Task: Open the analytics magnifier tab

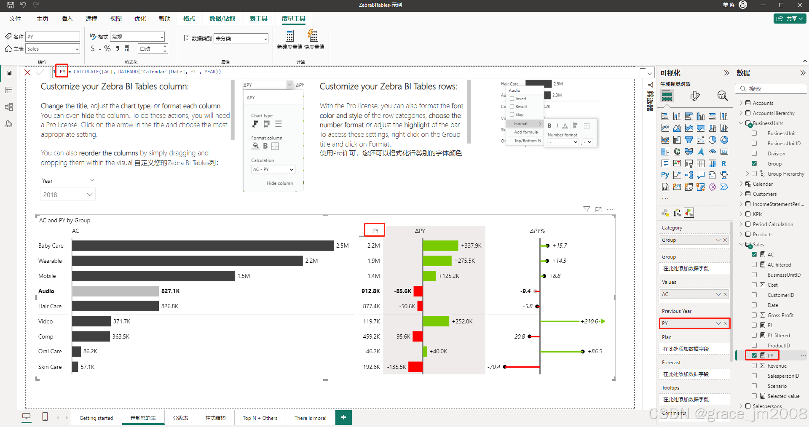Action: [722, 96]
